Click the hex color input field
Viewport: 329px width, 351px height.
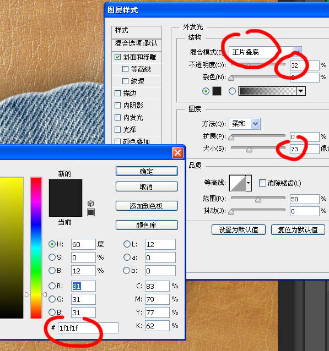[88, 328]
